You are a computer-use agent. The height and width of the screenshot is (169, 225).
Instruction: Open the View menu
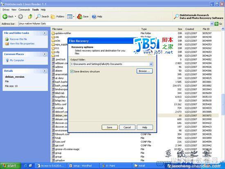click(14, 10)
